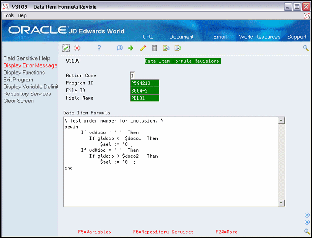312x238 pixels.
Task: Open the Document banner link
Action: (181, 37)
